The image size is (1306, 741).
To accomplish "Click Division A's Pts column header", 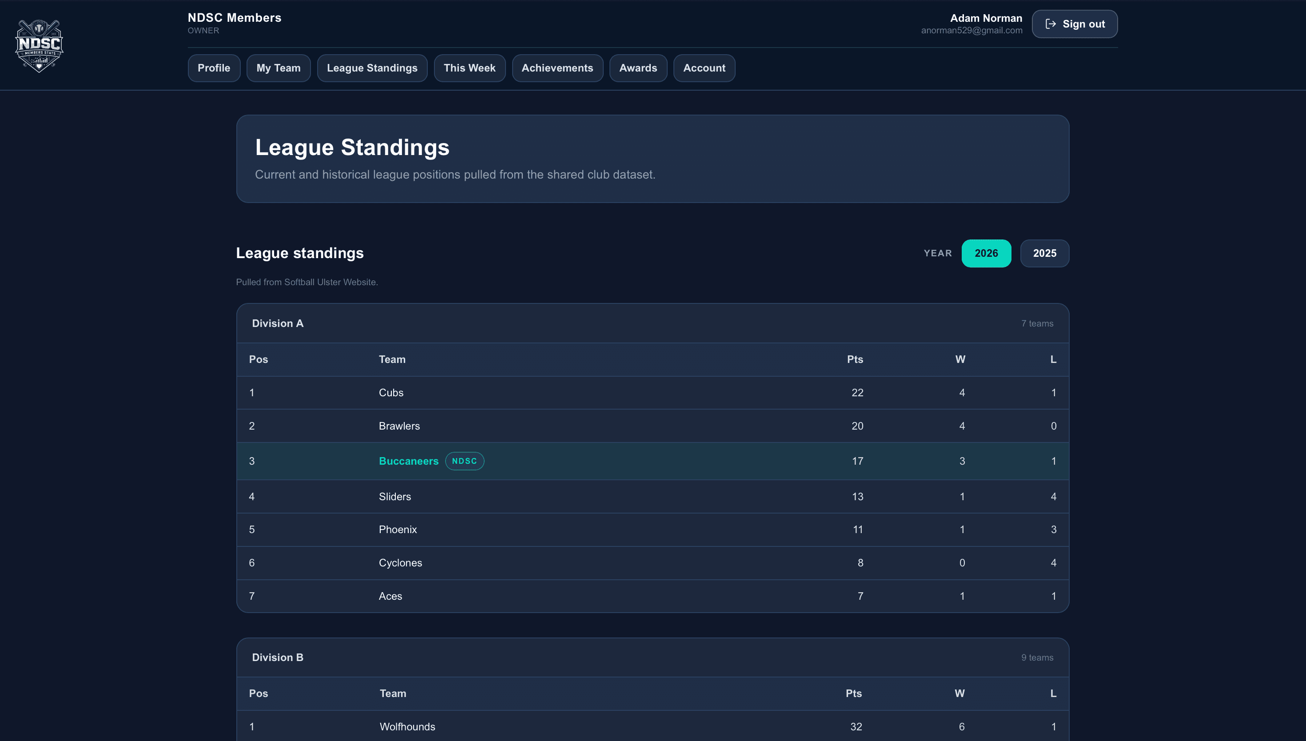I will coord(855,359).
